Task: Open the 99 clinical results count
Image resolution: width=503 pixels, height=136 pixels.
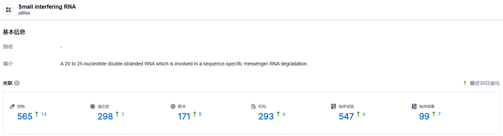Action: coord(424,117)
